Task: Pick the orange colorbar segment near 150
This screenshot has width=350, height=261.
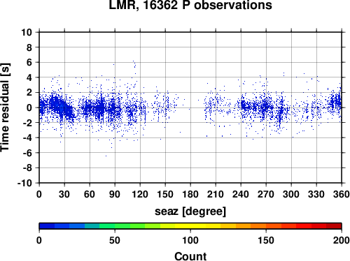Action: pyautogui.click(x=266, y=225)
